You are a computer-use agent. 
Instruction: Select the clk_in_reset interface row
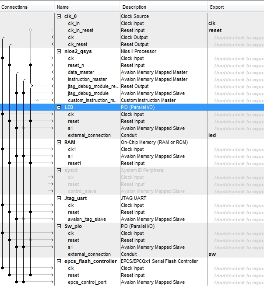[81, 31]
